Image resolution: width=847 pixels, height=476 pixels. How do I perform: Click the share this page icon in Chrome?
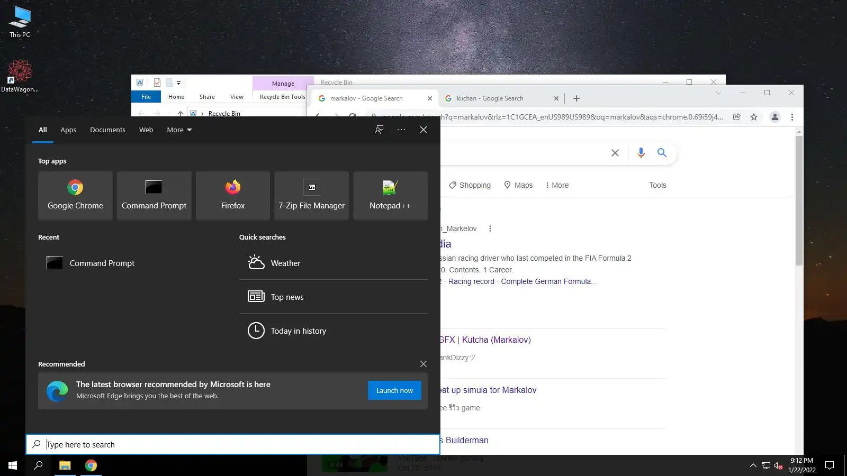[x=736, y=117]
